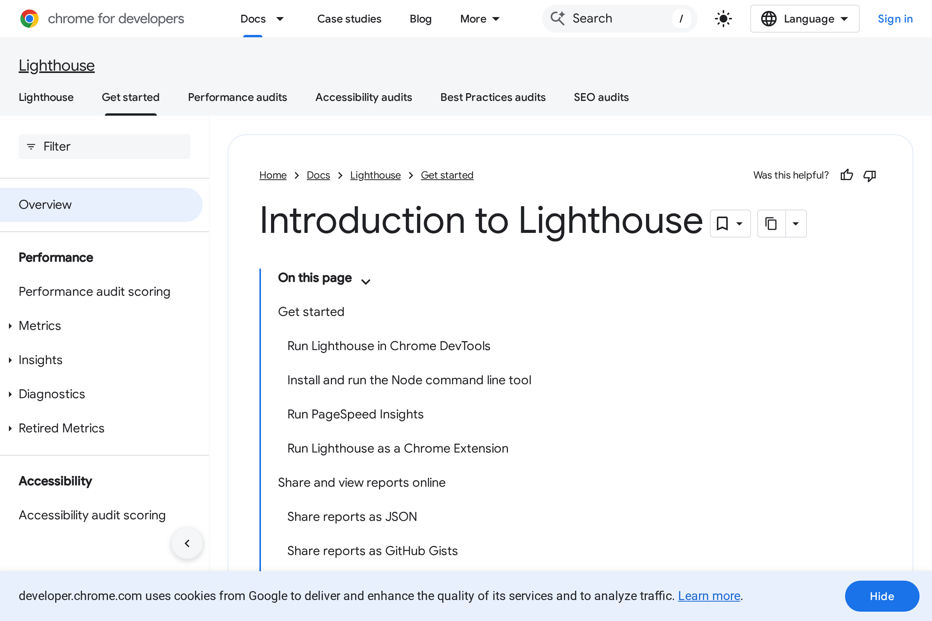The image size is (932, 621).
Task: Open the More menu
Action: pyautogui.click(x=480, y=19)
